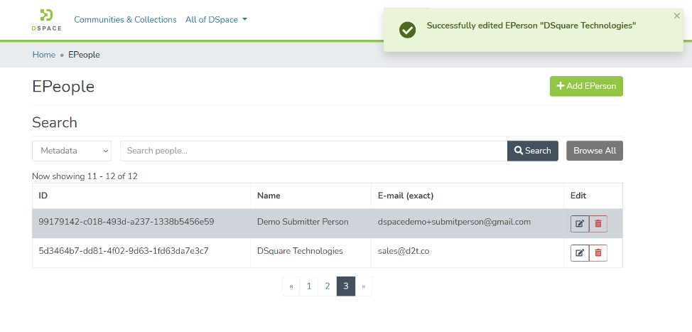Click the DSpace logo icon
The image size is (692, 332).
(x=46, y=20)
